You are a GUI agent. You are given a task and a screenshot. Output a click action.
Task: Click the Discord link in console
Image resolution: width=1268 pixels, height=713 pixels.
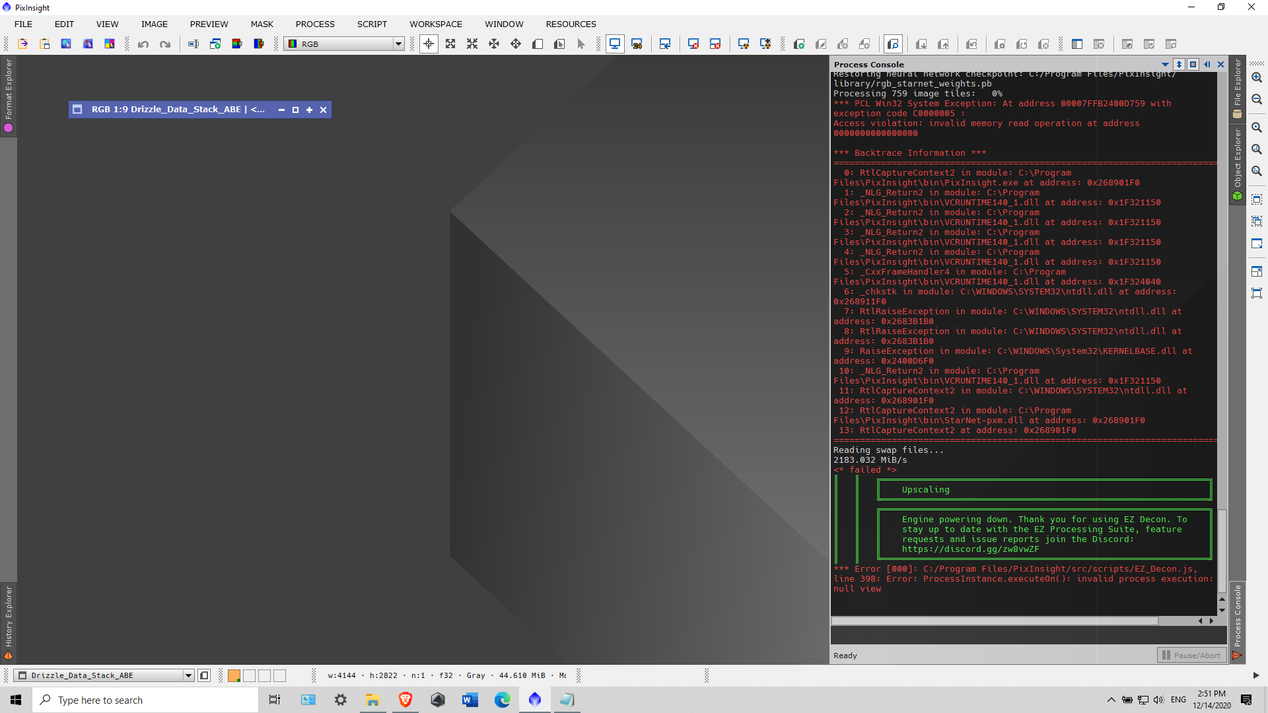tap(970, 549)
